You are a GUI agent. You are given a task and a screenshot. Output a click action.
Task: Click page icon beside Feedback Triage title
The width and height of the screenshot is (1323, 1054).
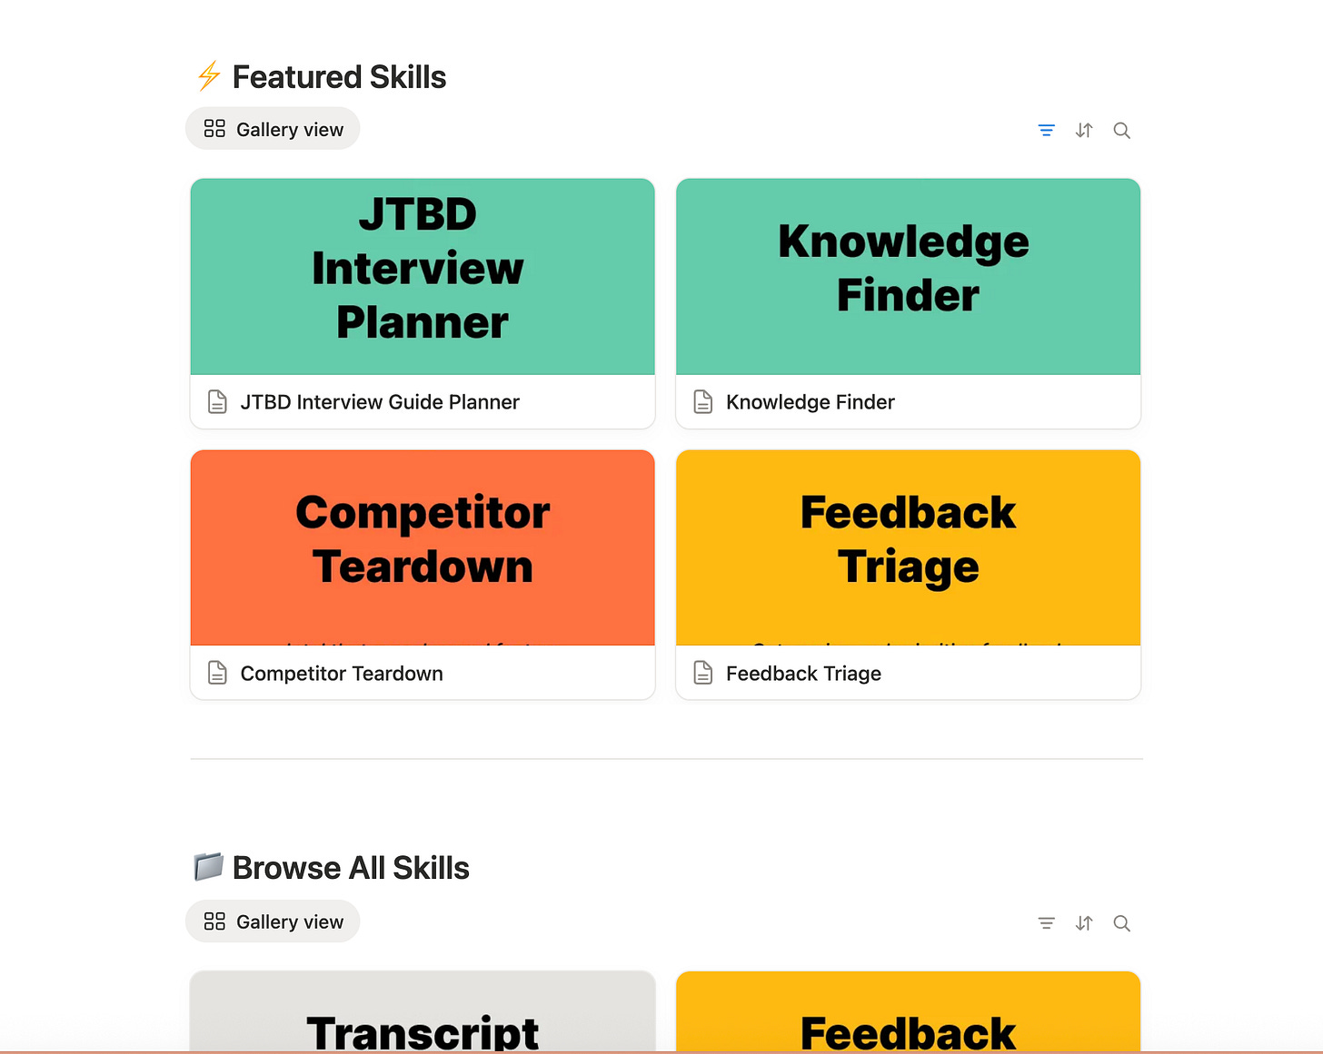point(703,673)
